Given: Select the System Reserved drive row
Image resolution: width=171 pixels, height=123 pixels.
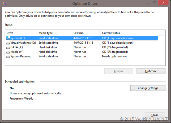Looking at the screenshot, I should (82, 56).
